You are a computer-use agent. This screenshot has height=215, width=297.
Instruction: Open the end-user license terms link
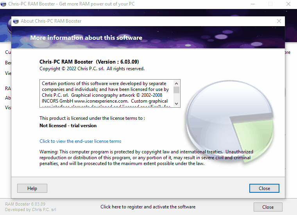pyautogui.click(x=81, y=141)
